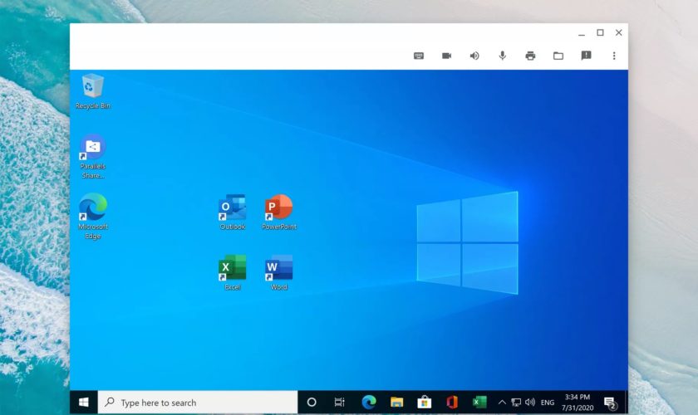Expand hidden system tray icons
This screenshot has height=415, width=698.
coord(502,403)
